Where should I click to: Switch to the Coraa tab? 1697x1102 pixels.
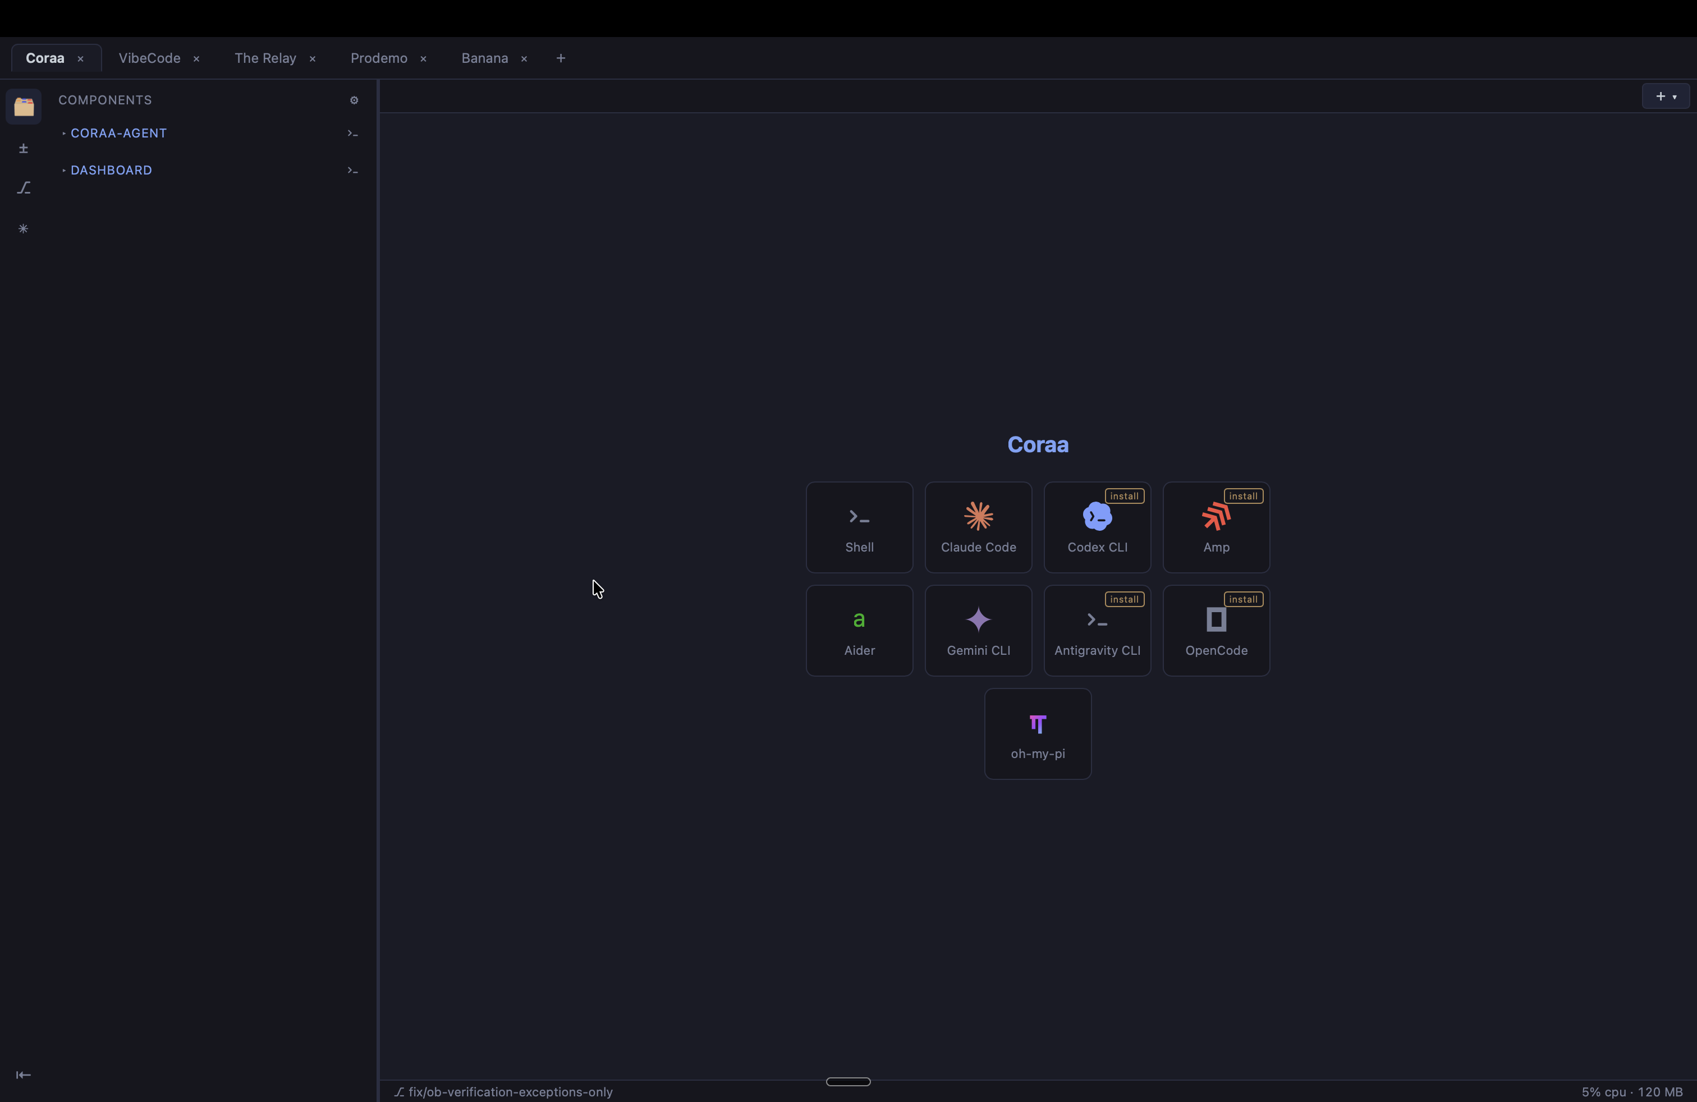point(45,58)
